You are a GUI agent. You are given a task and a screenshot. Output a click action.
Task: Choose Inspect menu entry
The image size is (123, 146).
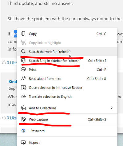coord(67,142)
